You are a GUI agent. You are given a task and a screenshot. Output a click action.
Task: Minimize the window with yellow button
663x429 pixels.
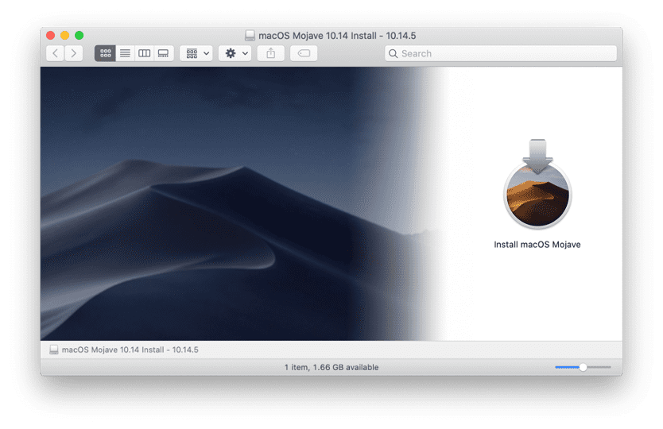(65, 35)
